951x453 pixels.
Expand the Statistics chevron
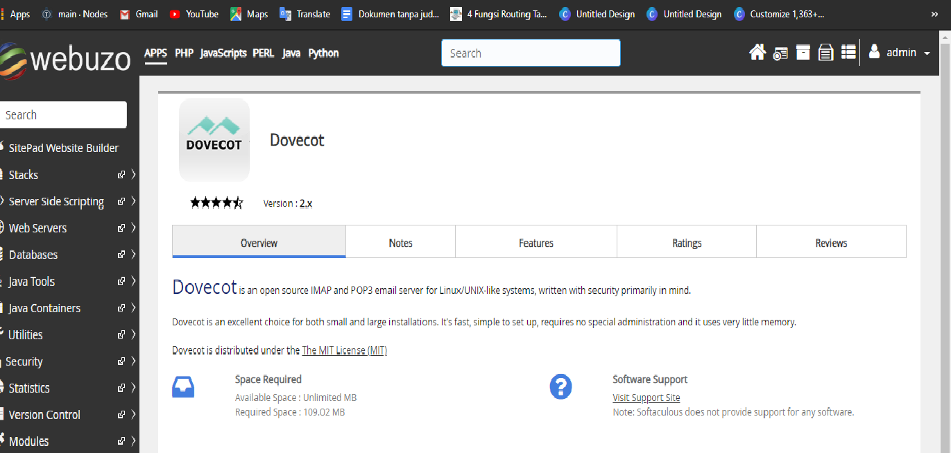[133, 388]
